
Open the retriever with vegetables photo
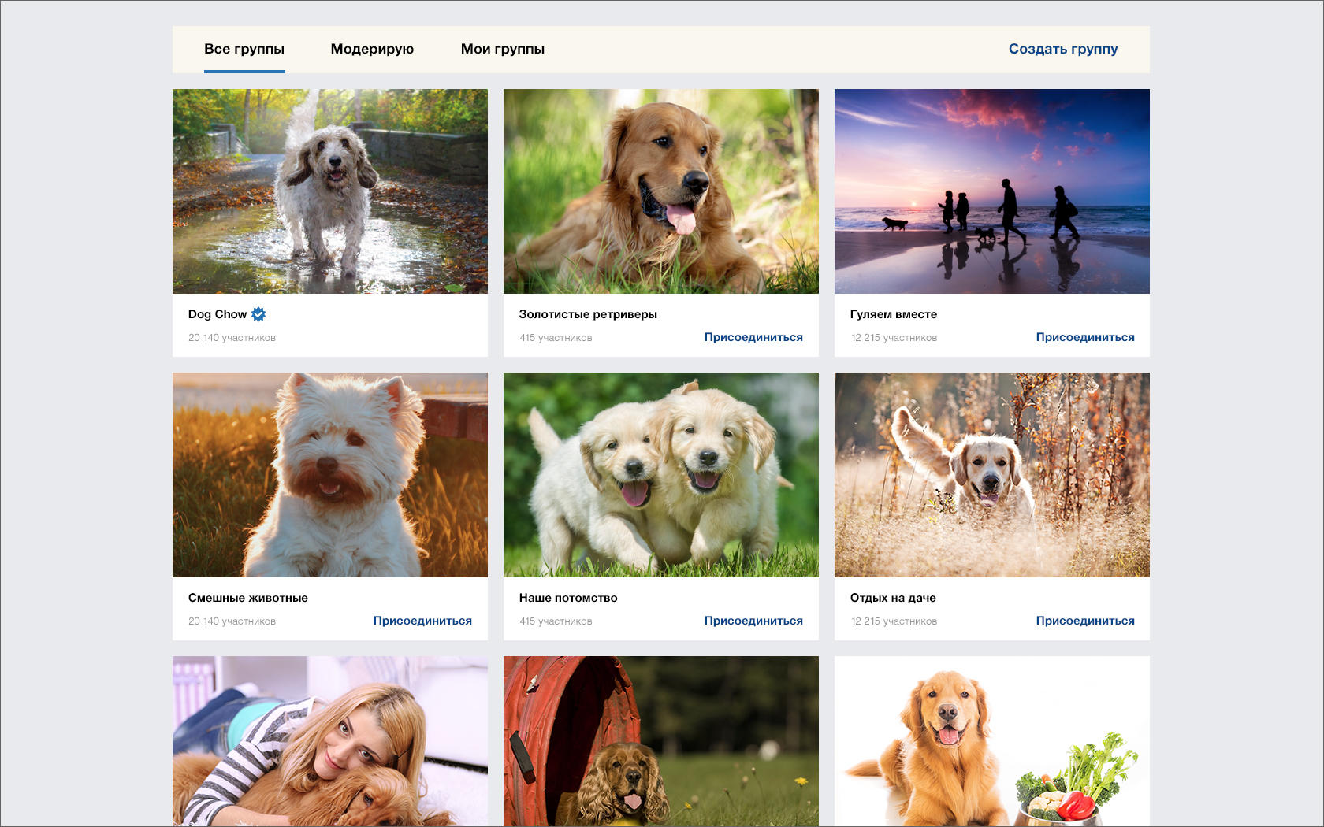(992, 741)
